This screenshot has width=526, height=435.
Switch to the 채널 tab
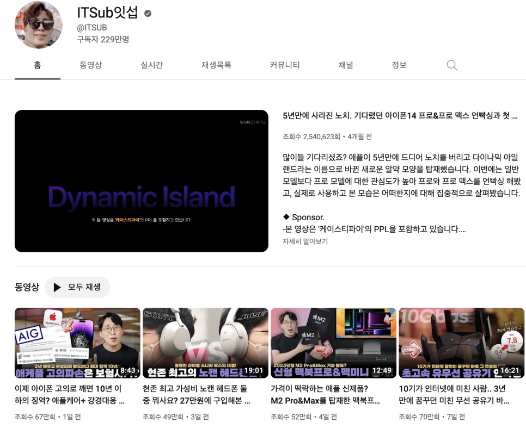[x=346, y=65]
